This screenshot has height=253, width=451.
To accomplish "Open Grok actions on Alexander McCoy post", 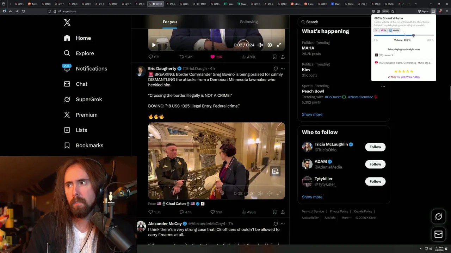I will [x=276, y=223].
